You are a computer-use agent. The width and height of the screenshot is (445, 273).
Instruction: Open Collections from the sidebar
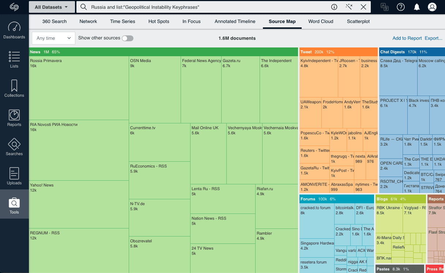pos(14,89)
